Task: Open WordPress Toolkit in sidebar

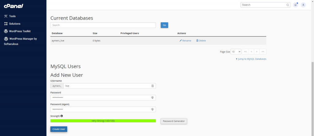Action: (20, 31)
